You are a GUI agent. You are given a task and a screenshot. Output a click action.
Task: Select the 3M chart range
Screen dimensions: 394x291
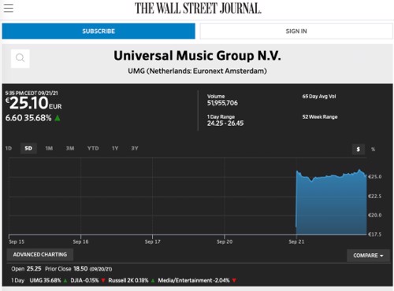coord(70,149)
